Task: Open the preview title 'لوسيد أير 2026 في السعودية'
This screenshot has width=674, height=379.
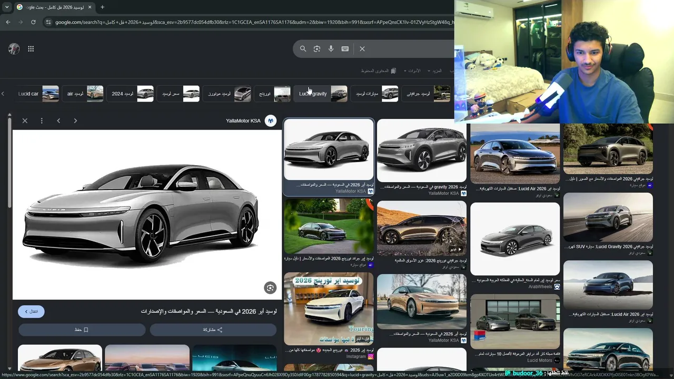Action: [209, 312]
